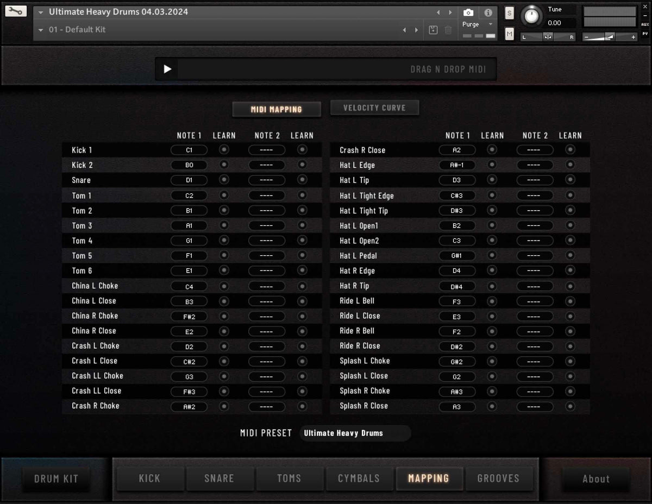Click Snare Note 2 empty field
Screen dimensions: 652x504
(267, 180)
